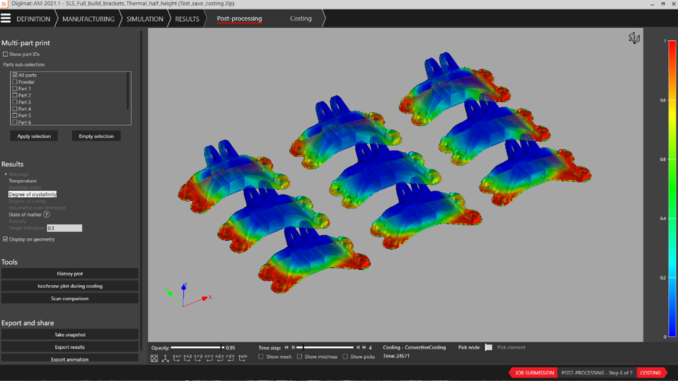Open the SIMULATION workflow tab
Image resolution: width=678 pixels, height=381 pixels.
145,19
